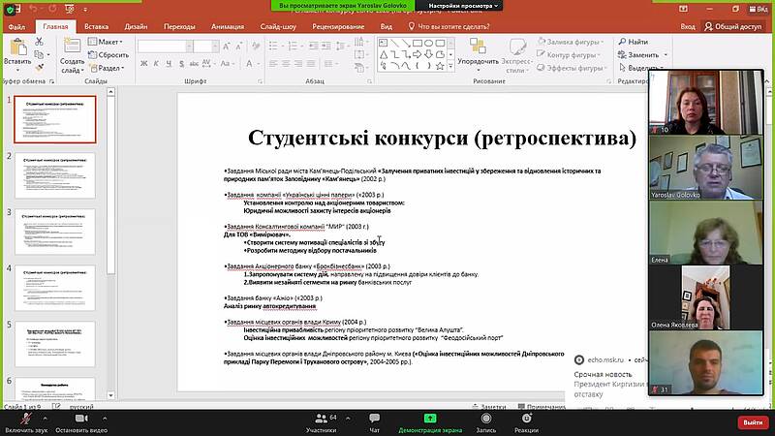Select slide 5 thumbnail
The width and height of the screenshot is (775, 436).
(55, 344)
